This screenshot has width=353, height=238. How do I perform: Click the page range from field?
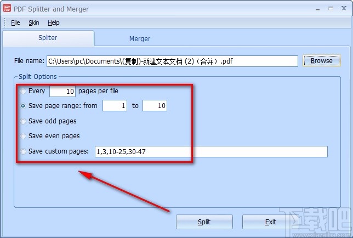pyautogui.click(x=115, y=106)
